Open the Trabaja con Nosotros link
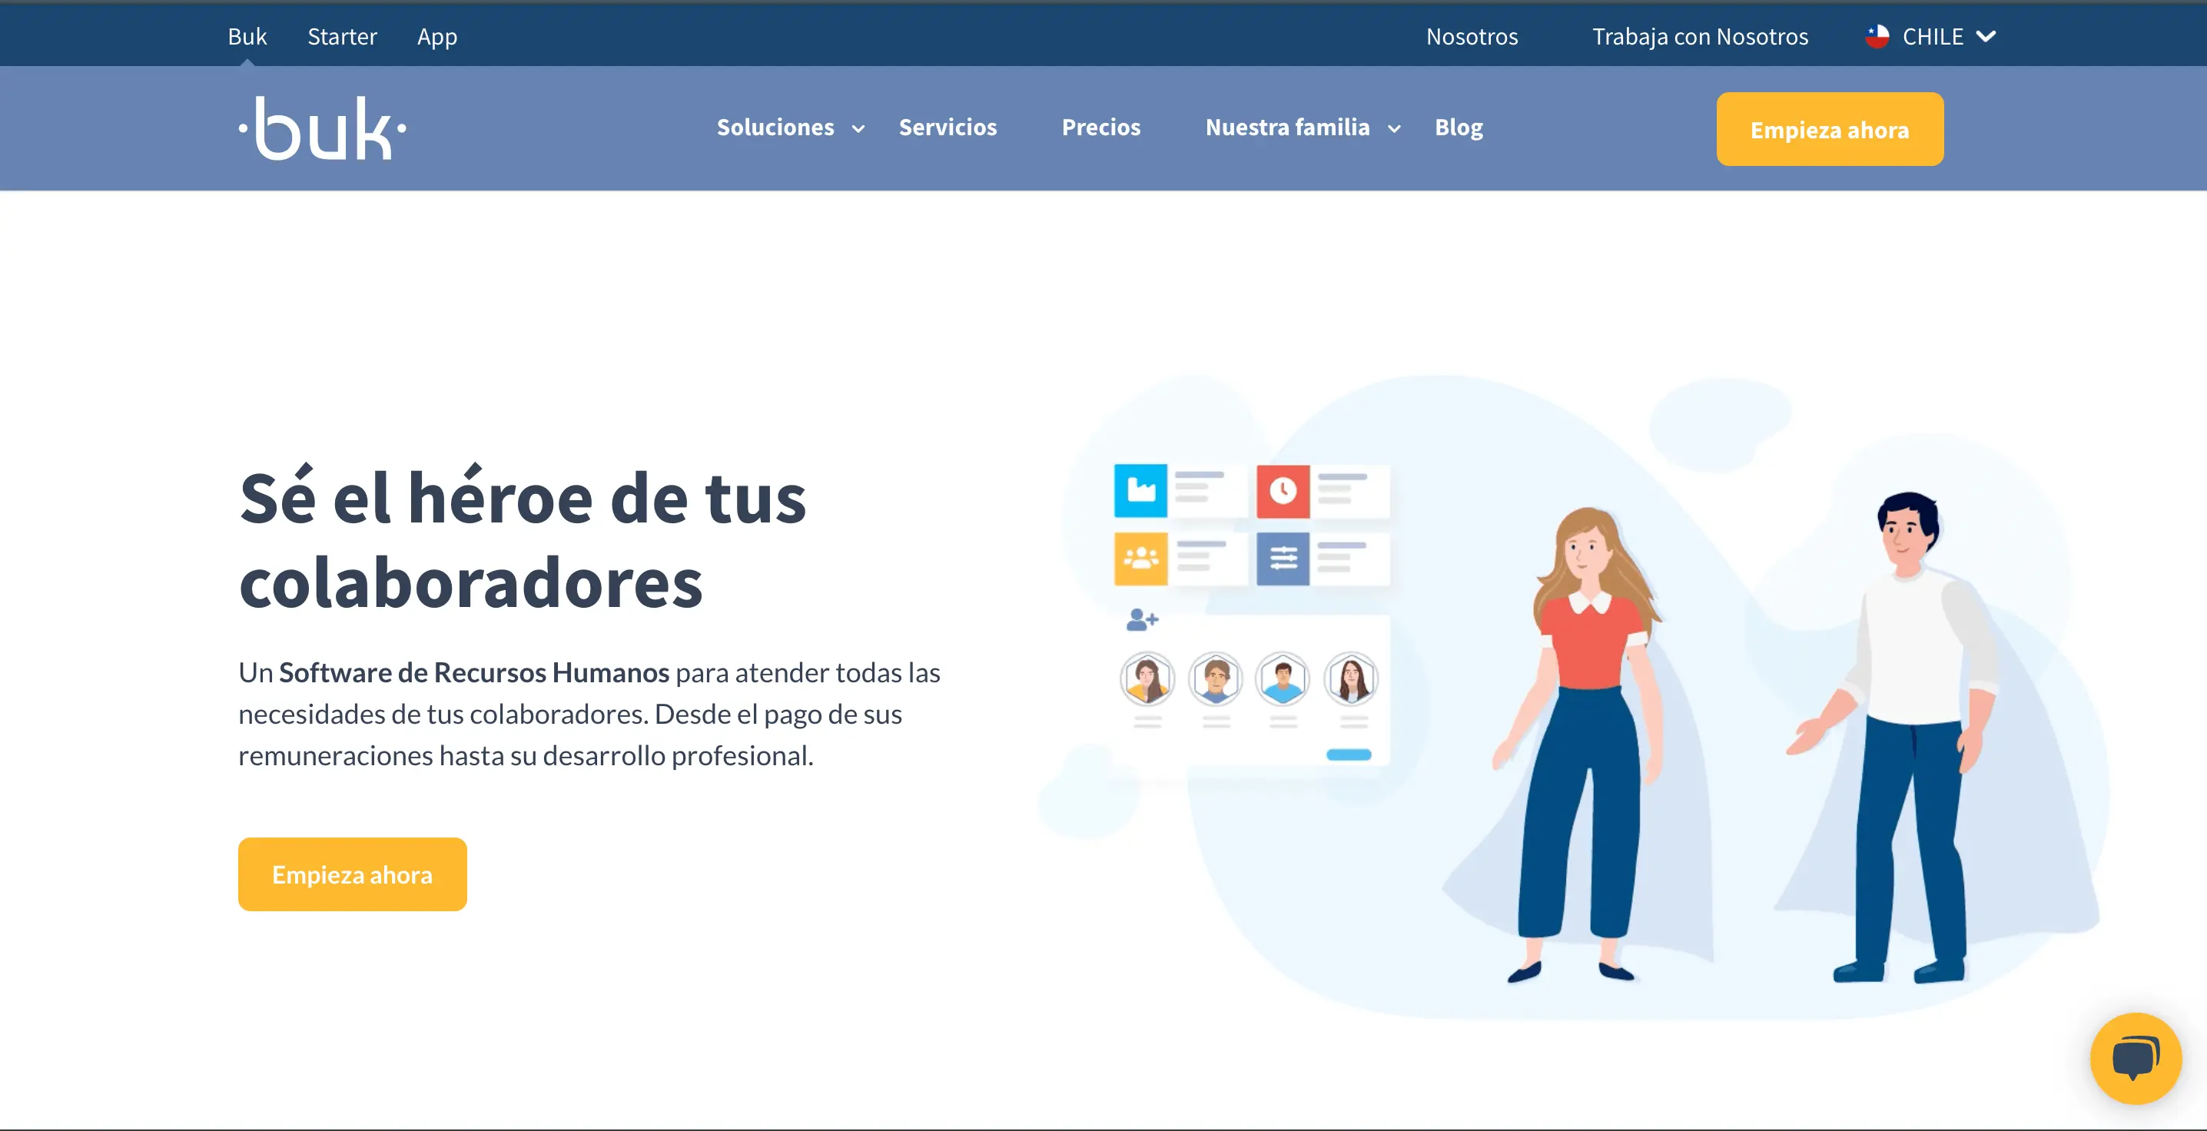The width and height of the screenshot is (2207, 1131). [x=1700, y=37]
